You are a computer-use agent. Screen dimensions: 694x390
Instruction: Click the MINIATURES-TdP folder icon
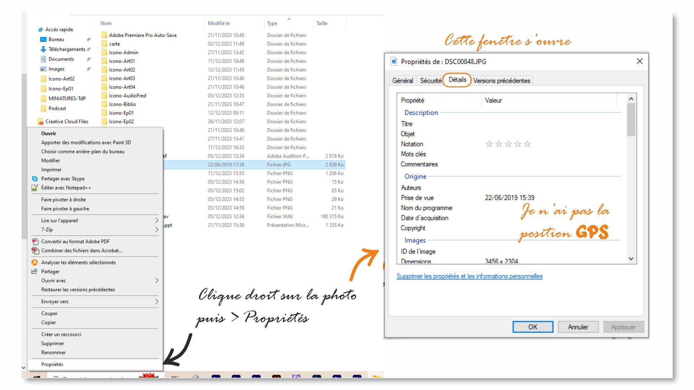coord(43,99)
